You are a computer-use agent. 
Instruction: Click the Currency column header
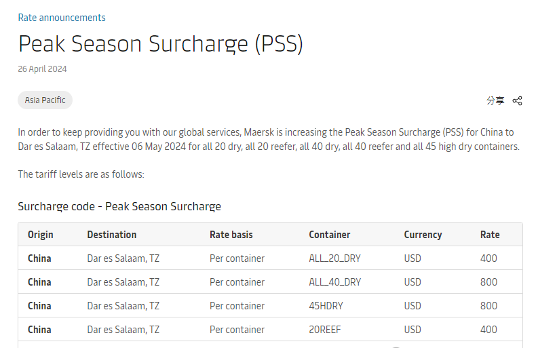pos(423,235)
